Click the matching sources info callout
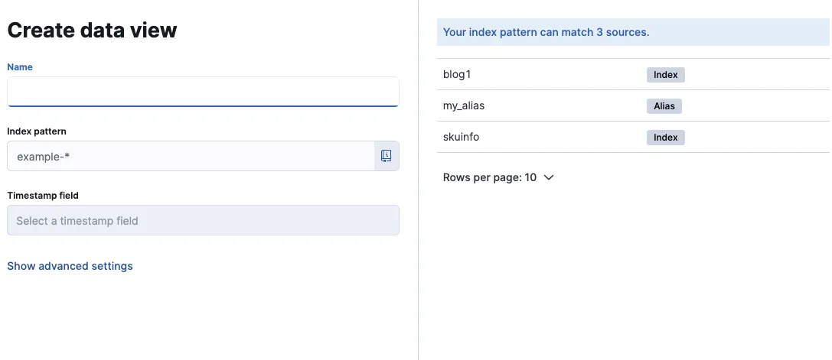 tap(633, 32)
